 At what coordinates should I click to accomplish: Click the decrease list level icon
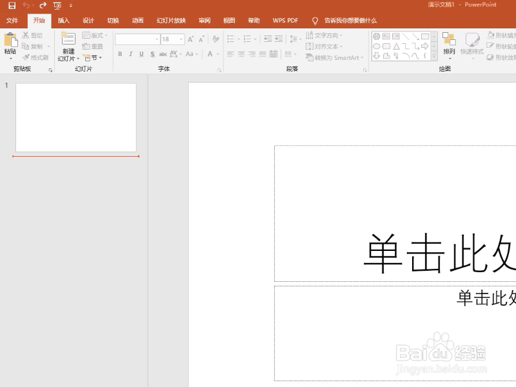click(x=268, y=39)
